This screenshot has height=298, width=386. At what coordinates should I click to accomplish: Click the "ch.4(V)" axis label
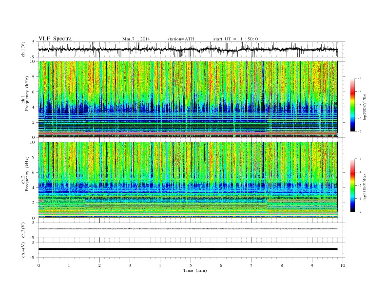23,250
